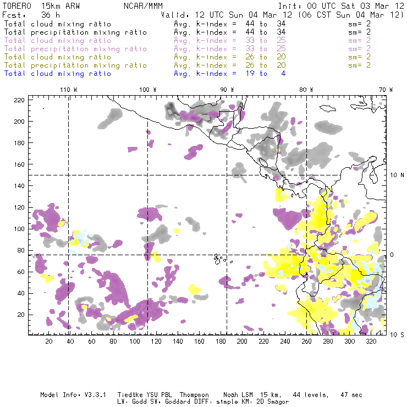This screenshot has height=407, width=407.
Task: Click purple "Total cloud mixing ratio" legend line
Action: tap(58, 41)
